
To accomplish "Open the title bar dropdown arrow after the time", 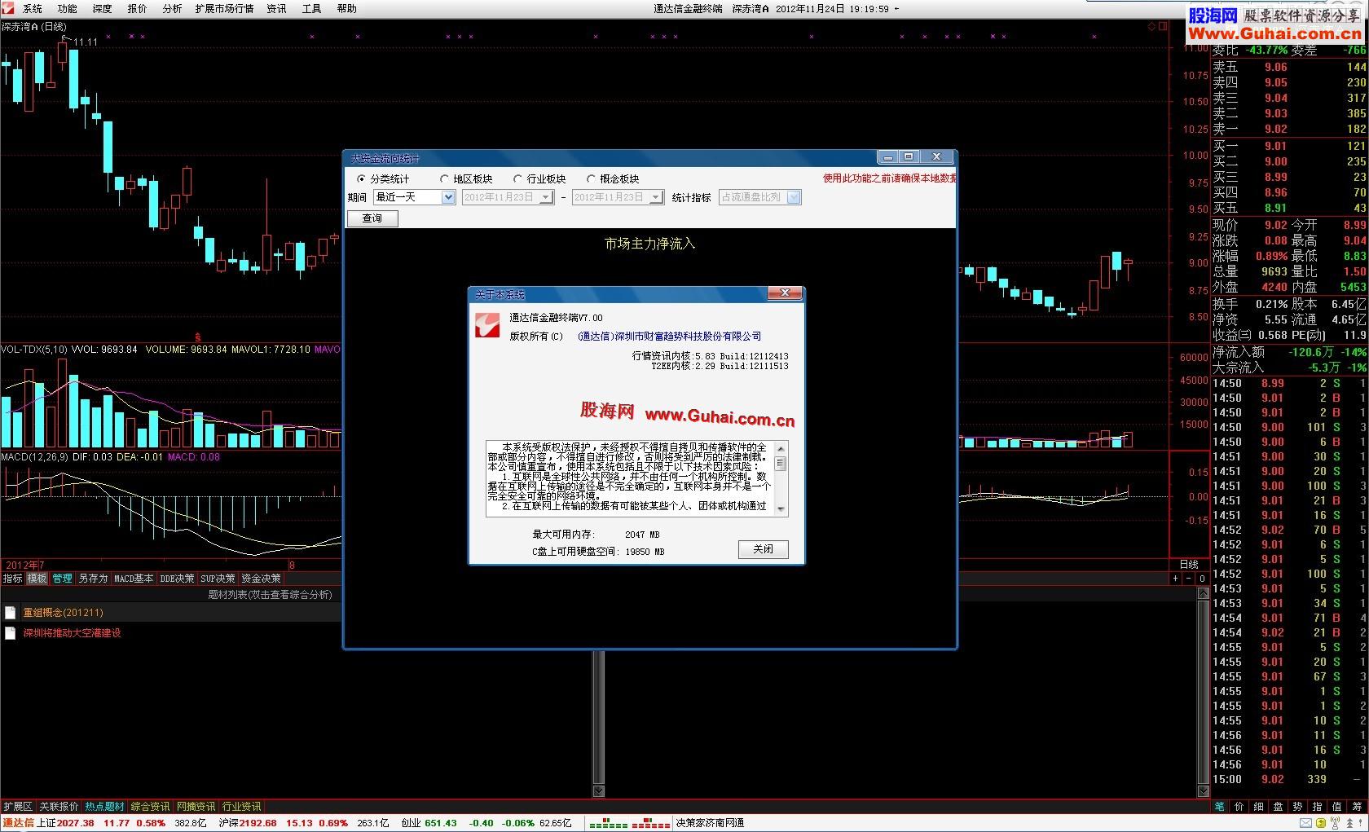I will 896,9.
